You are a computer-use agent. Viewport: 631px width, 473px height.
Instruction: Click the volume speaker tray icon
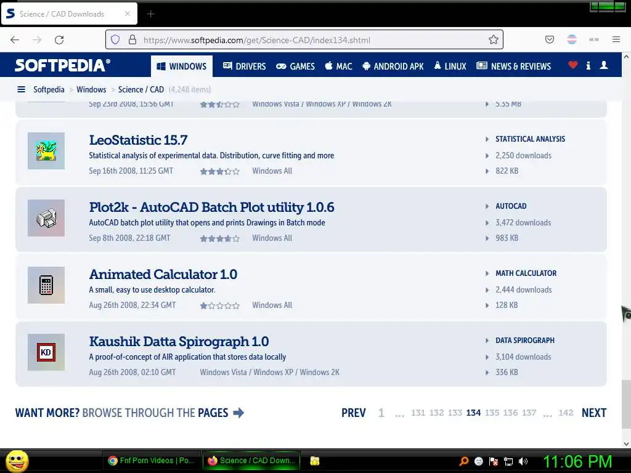(523, 461)
